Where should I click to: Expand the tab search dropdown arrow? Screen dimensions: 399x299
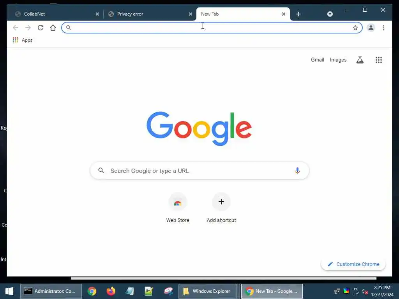click(x=330, y=14)
